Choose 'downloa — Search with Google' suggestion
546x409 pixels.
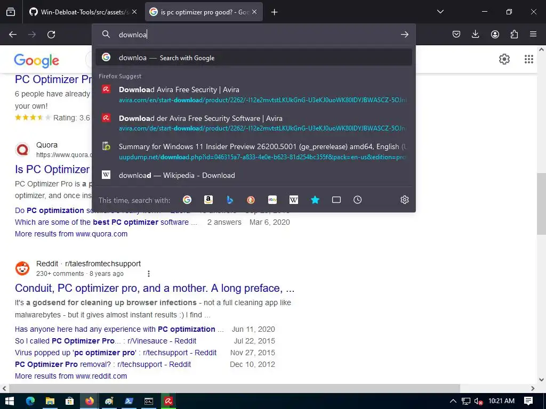click(254, 58)
